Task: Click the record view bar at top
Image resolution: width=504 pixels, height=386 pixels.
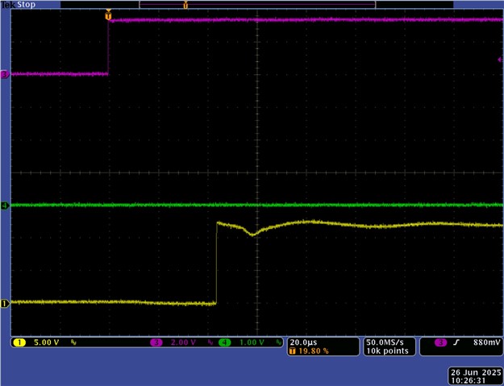Action: click(257, 5)
